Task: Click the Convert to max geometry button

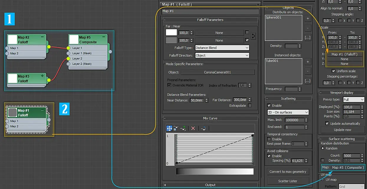Action: tap(288, 172)
